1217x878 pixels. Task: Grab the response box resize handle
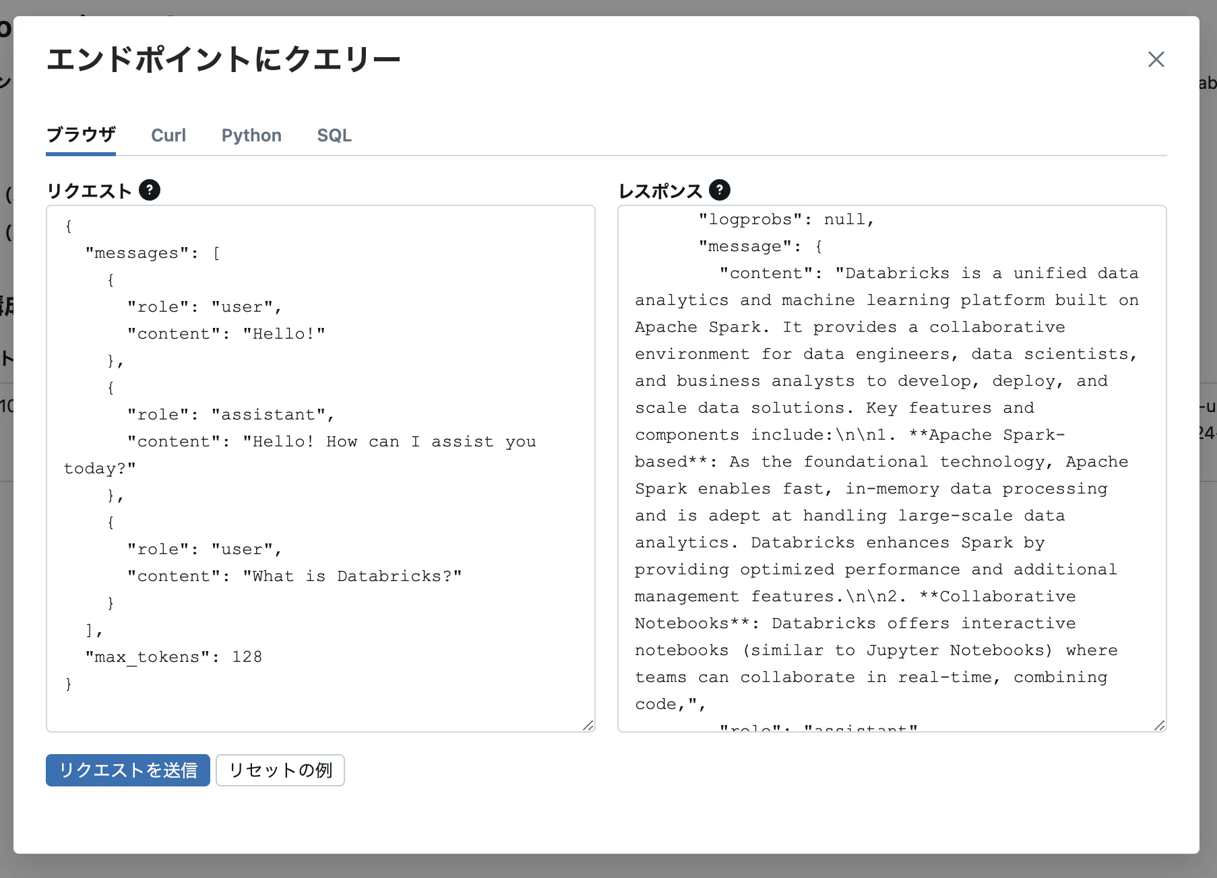(1160, 725)
